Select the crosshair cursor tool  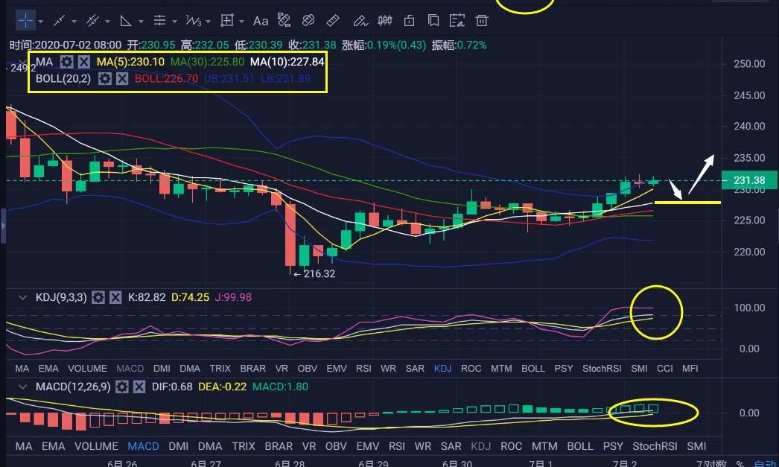click(25, 20)
